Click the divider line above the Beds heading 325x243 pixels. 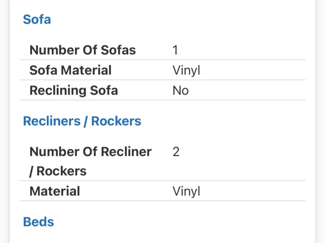click(162, 201)
